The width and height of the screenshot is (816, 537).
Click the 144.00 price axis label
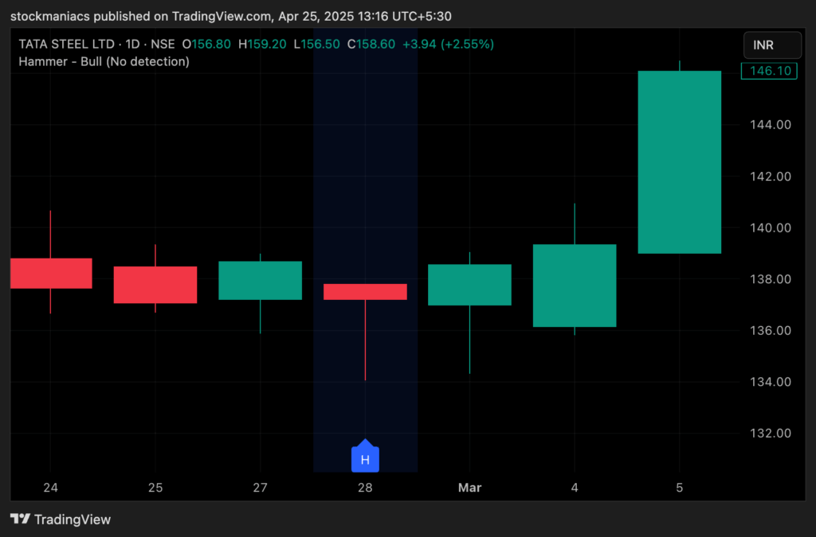(771, 125)
